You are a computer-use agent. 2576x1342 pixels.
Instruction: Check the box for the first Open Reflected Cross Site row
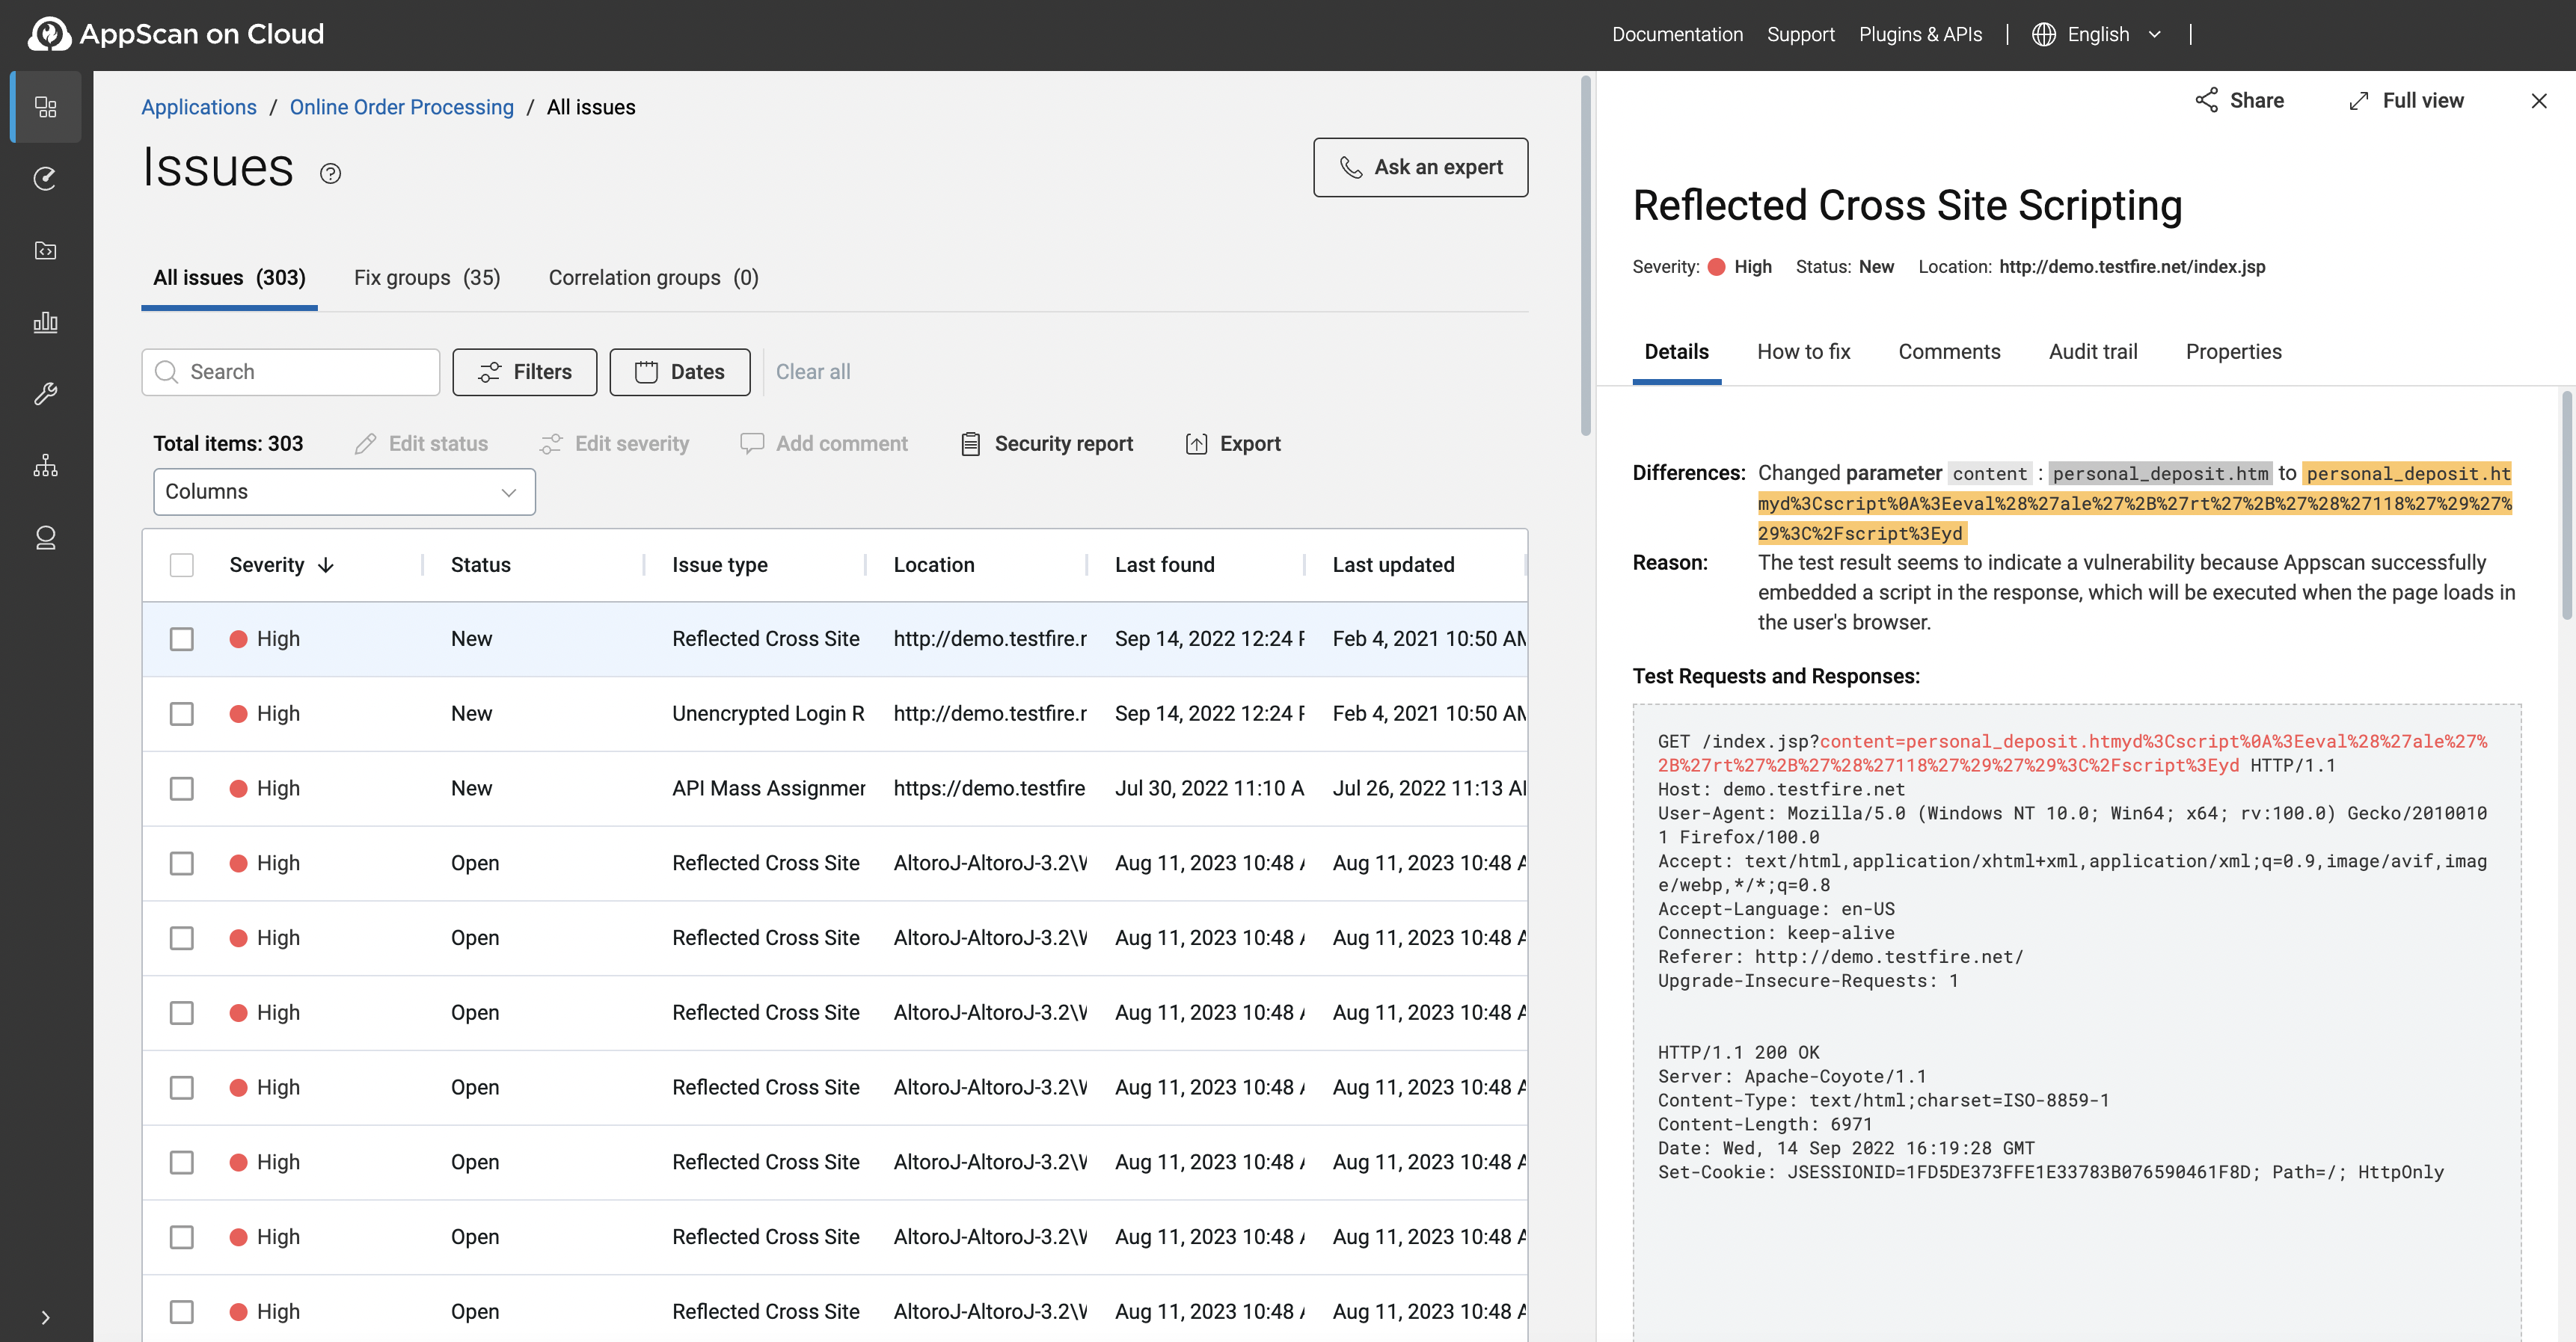coord(181,864)
